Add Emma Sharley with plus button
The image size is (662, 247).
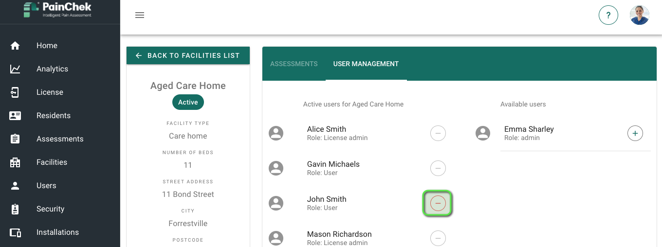[635, 133]
